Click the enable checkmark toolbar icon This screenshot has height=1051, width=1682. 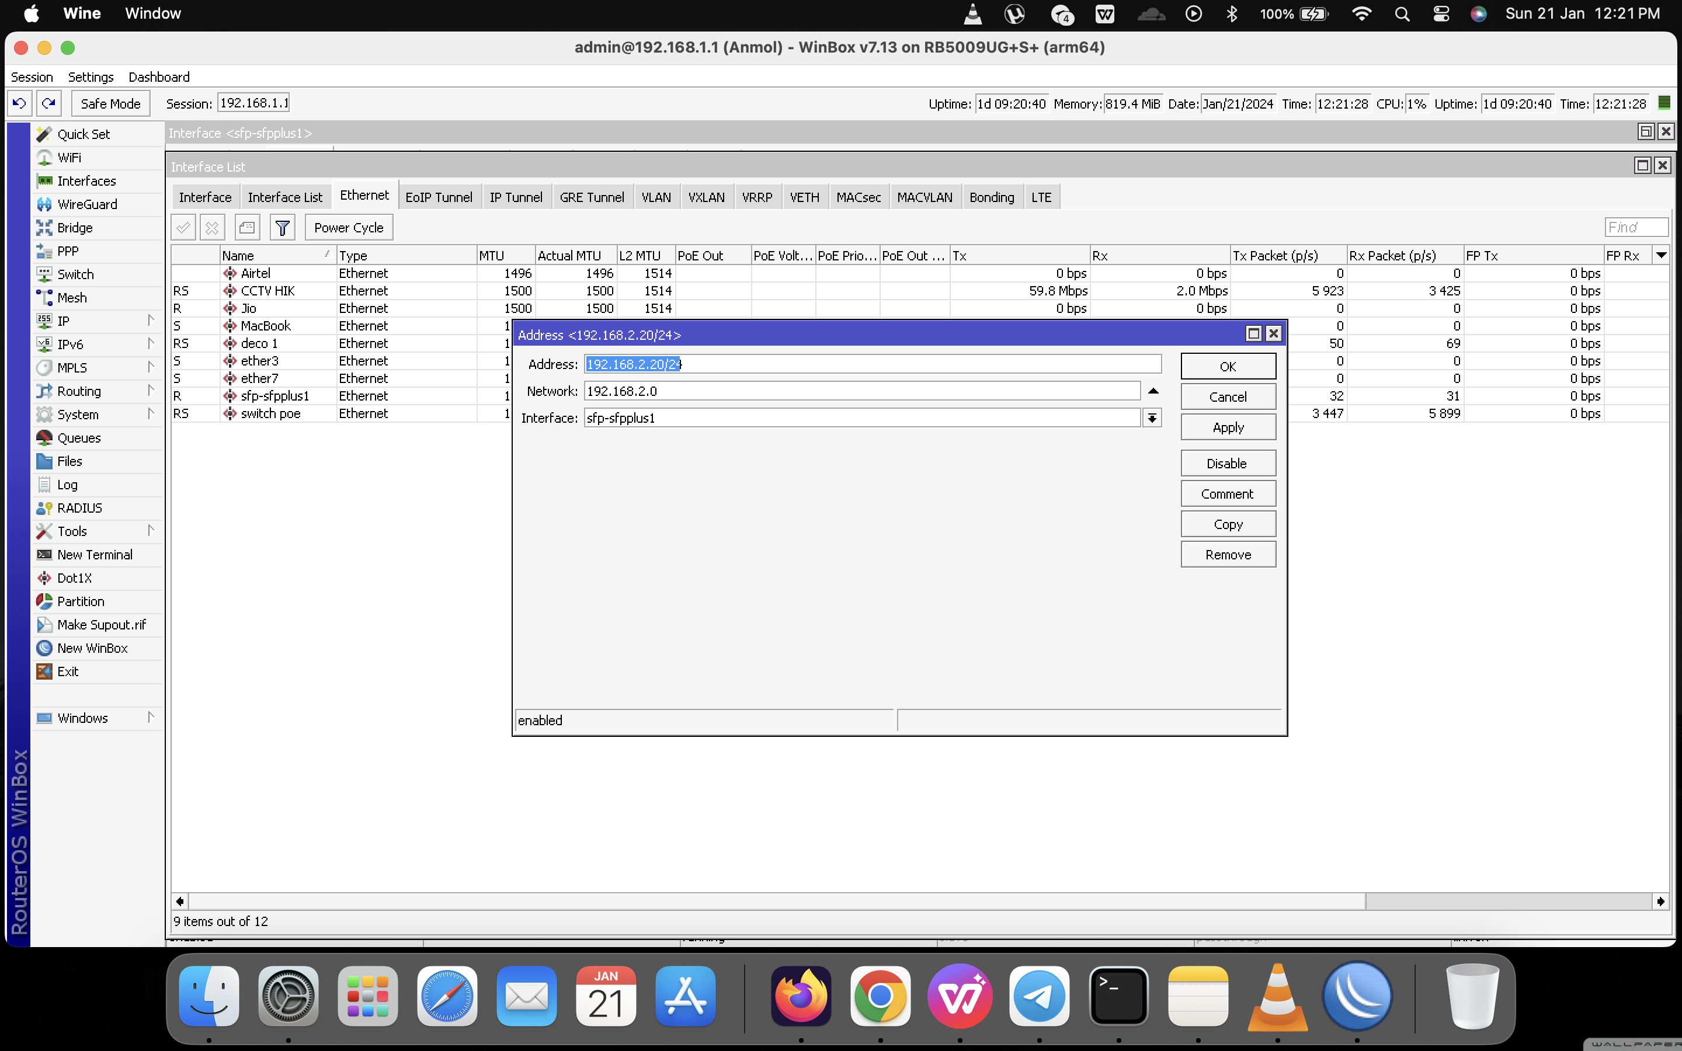pyautogui.click(x=183, y=227)
